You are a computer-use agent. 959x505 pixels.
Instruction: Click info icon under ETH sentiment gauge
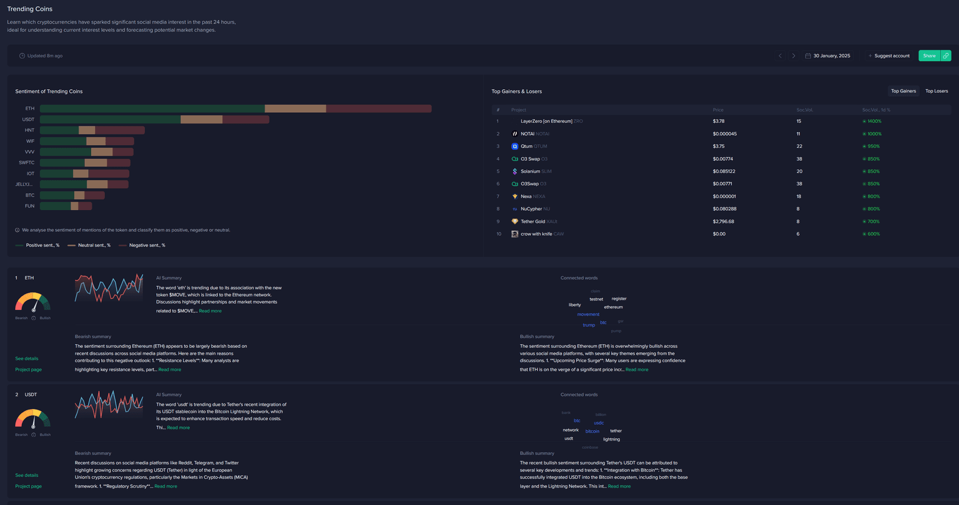point(33,318)
